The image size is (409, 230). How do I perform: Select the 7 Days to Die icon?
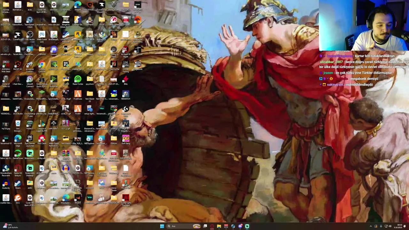click(x=113, y=65)
